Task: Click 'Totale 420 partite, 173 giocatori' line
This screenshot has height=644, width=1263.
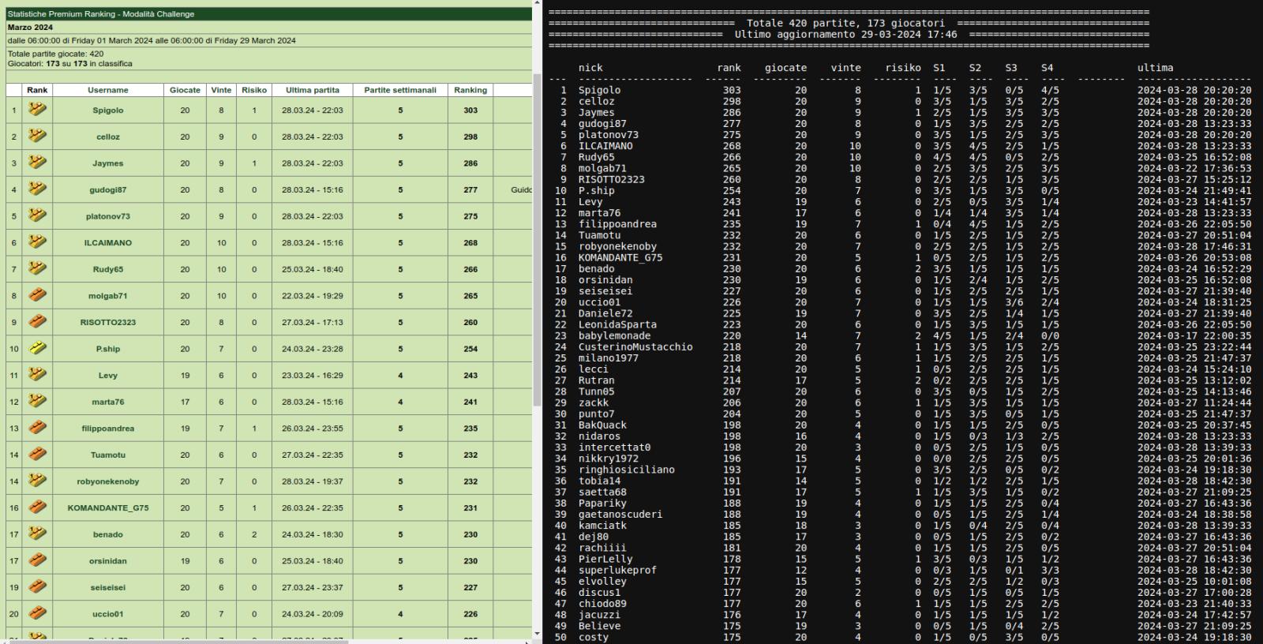Action: tap(845, 23)
